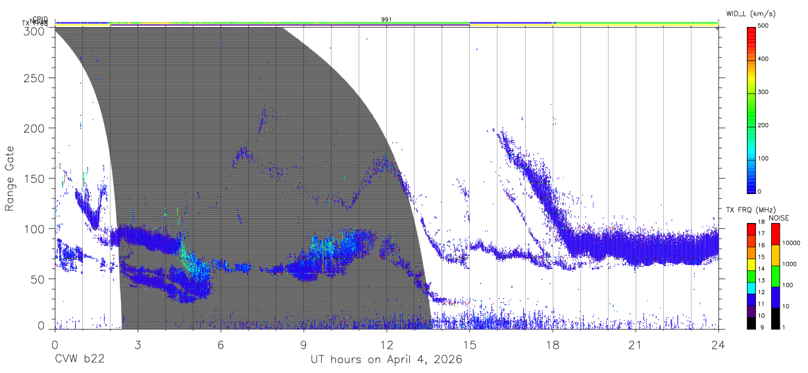
Task: Click the 14 MHz tick on TX FRQ legend
Action: point(761,269)
